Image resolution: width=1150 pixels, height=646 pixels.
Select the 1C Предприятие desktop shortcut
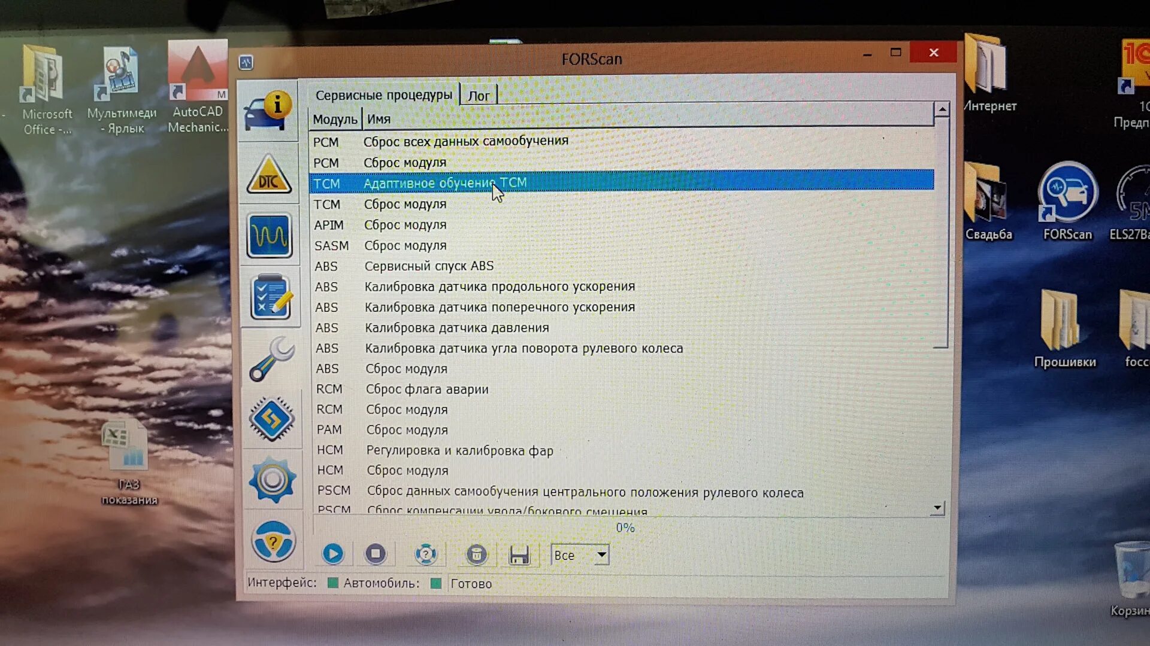click(1133, 83)
